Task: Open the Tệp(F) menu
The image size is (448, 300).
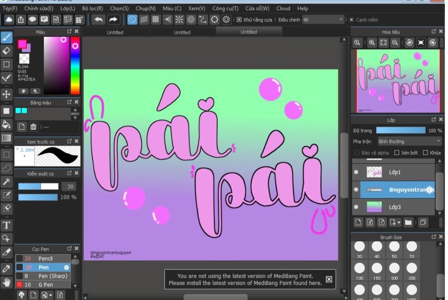Action: [x=10, y=9]
